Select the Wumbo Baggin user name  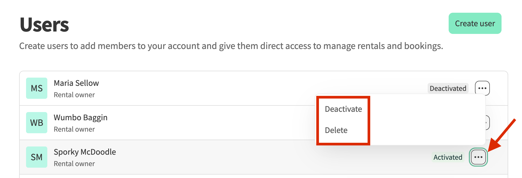pyautogui.click(x=81, y=118)
